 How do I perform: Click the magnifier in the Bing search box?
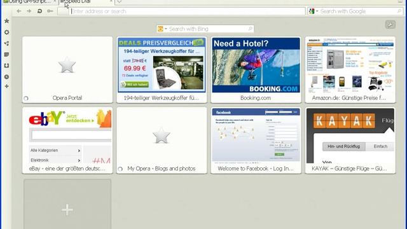pyautogui.click(x=250, y=29)
